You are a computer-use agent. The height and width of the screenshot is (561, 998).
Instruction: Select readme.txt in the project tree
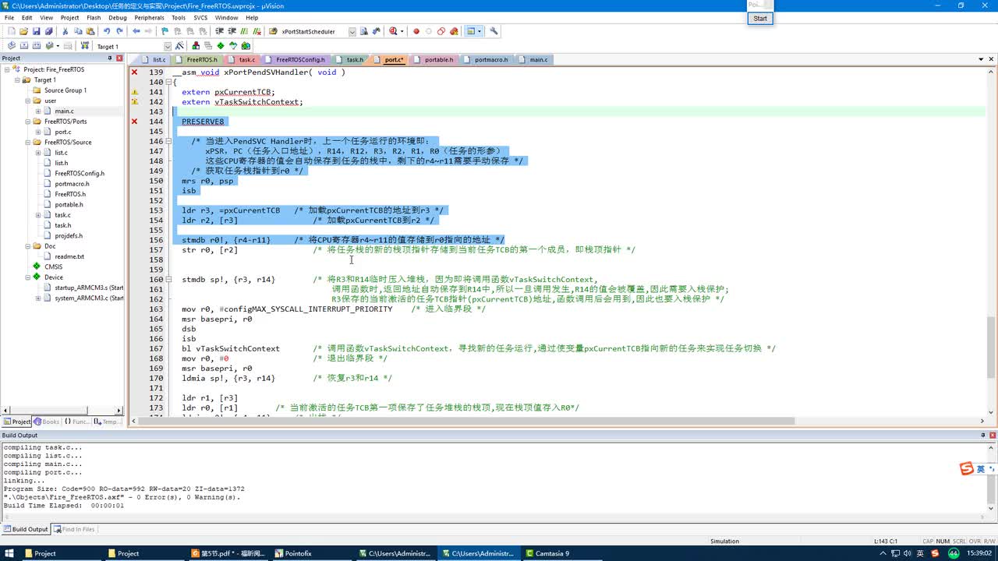coord(69,256)
